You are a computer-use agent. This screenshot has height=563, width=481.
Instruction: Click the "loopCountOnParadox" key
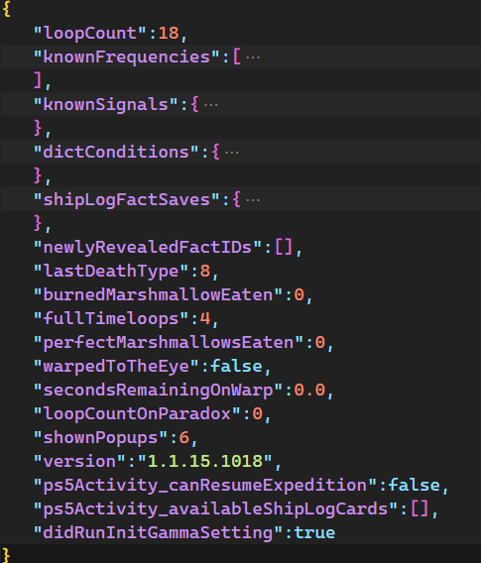click(x=137, y=414)
